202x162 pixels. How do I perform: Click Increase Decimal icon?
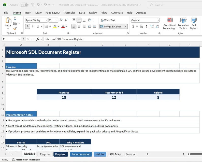(x=152, y=26)
